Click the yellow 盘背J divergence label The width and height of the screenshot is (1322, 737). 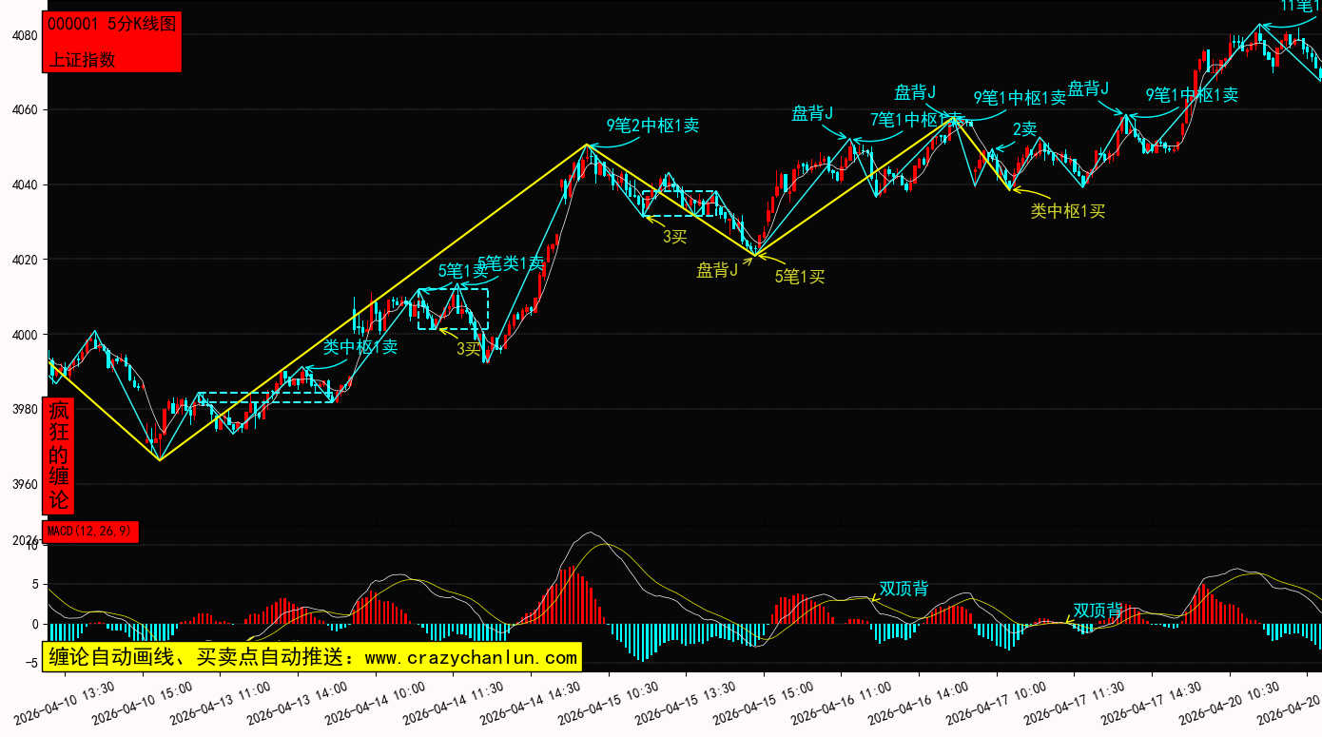click(x=717, y=270)
